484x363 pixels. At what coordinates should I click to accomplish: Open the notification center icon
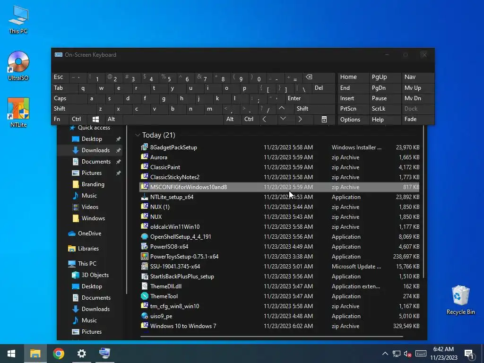point(469,354)
